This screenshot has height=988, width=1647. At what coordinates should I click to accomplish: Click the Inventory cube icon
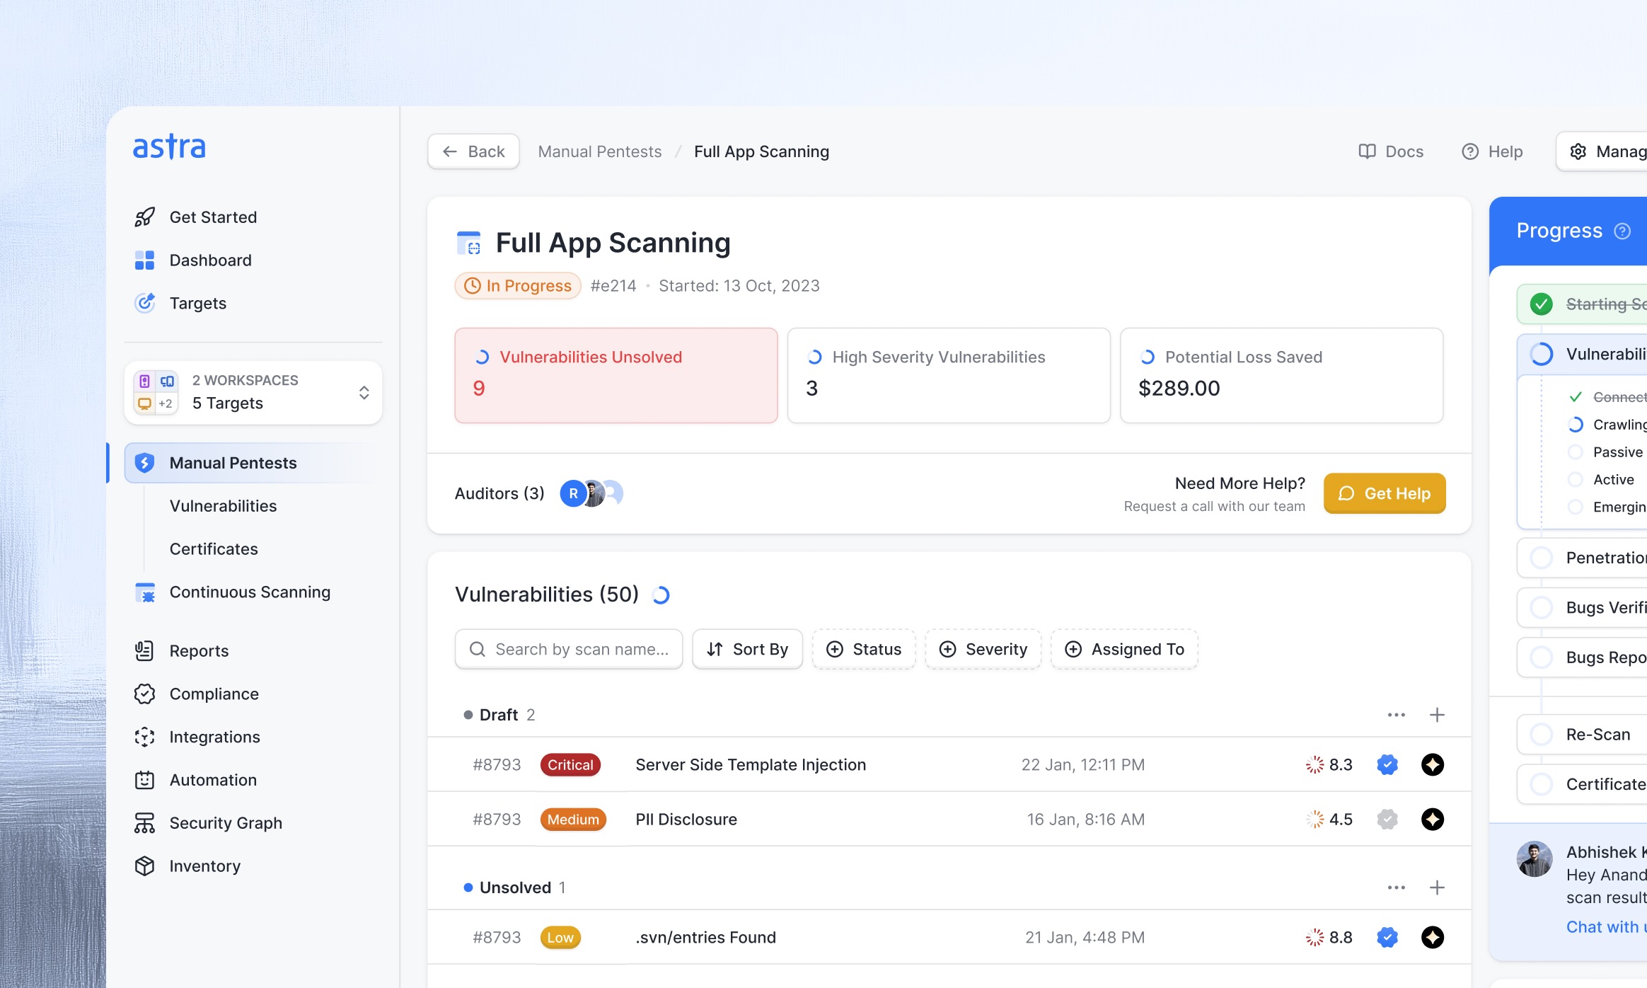point(144,866)
